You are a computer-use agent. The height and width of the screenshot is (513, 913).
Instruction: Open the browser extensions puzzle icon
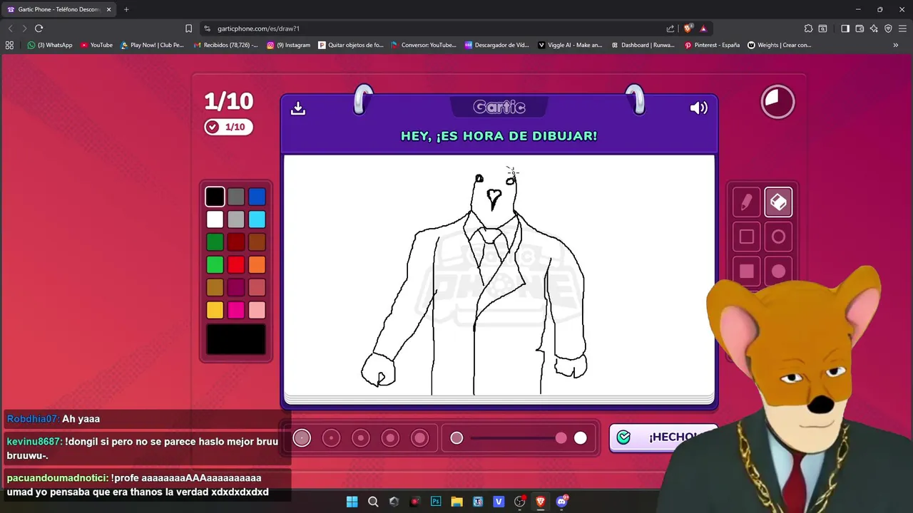click(x=808, y=28)
